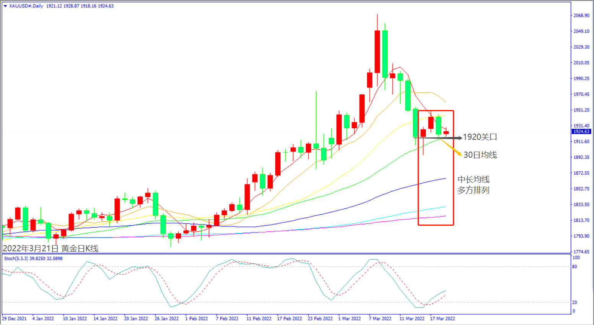Screen dimensions: 594x325
Task: Select the Stochastic 20 level label
Action: [574, 302]
